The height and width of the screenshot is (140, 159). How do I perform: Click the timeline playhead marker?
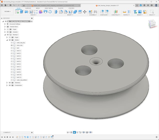click(53, 137)
